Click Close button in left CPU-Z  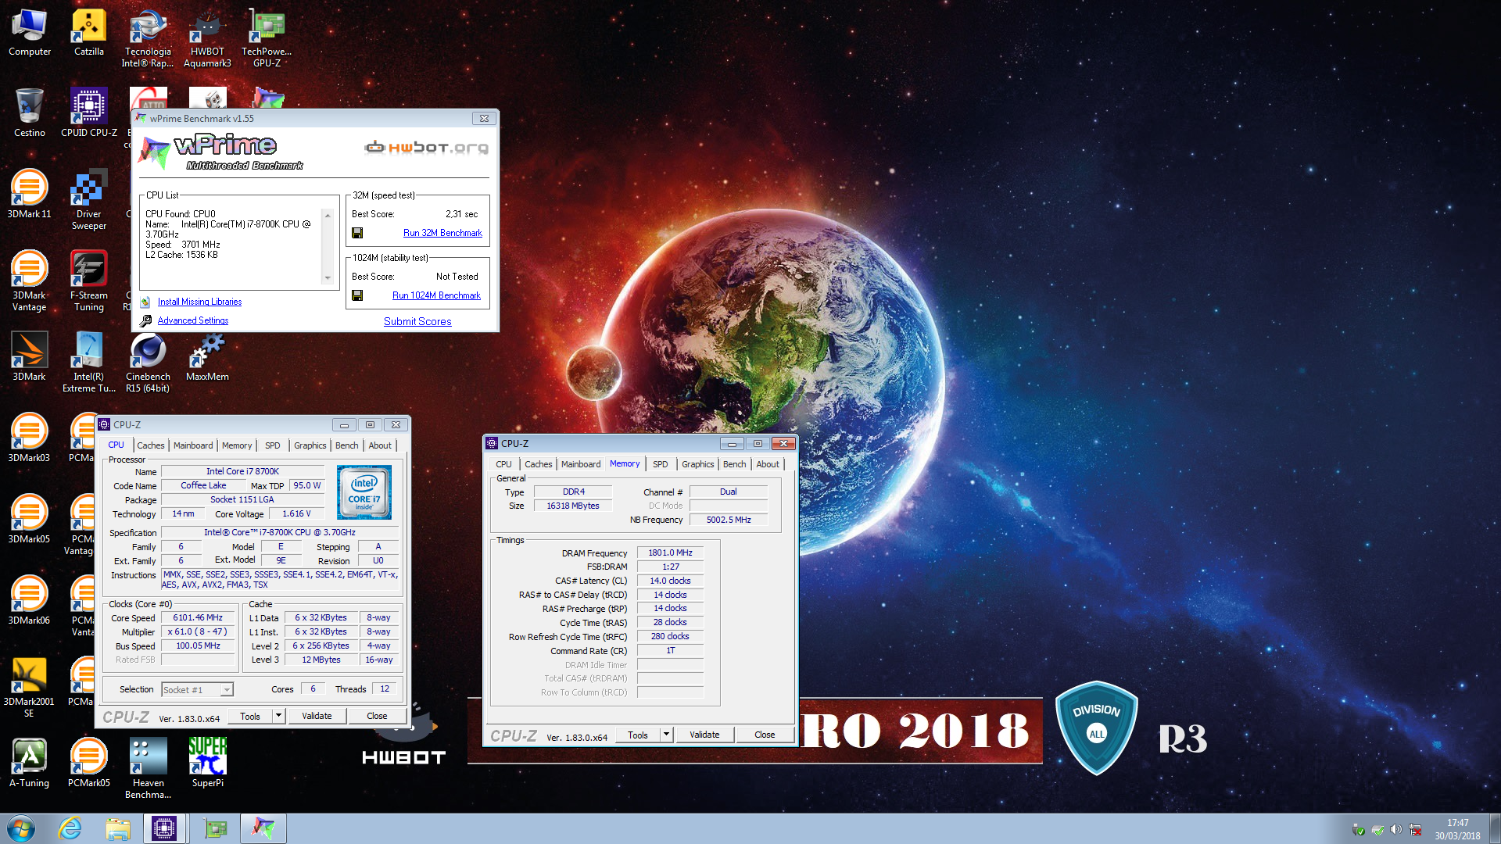click(377, 716)
